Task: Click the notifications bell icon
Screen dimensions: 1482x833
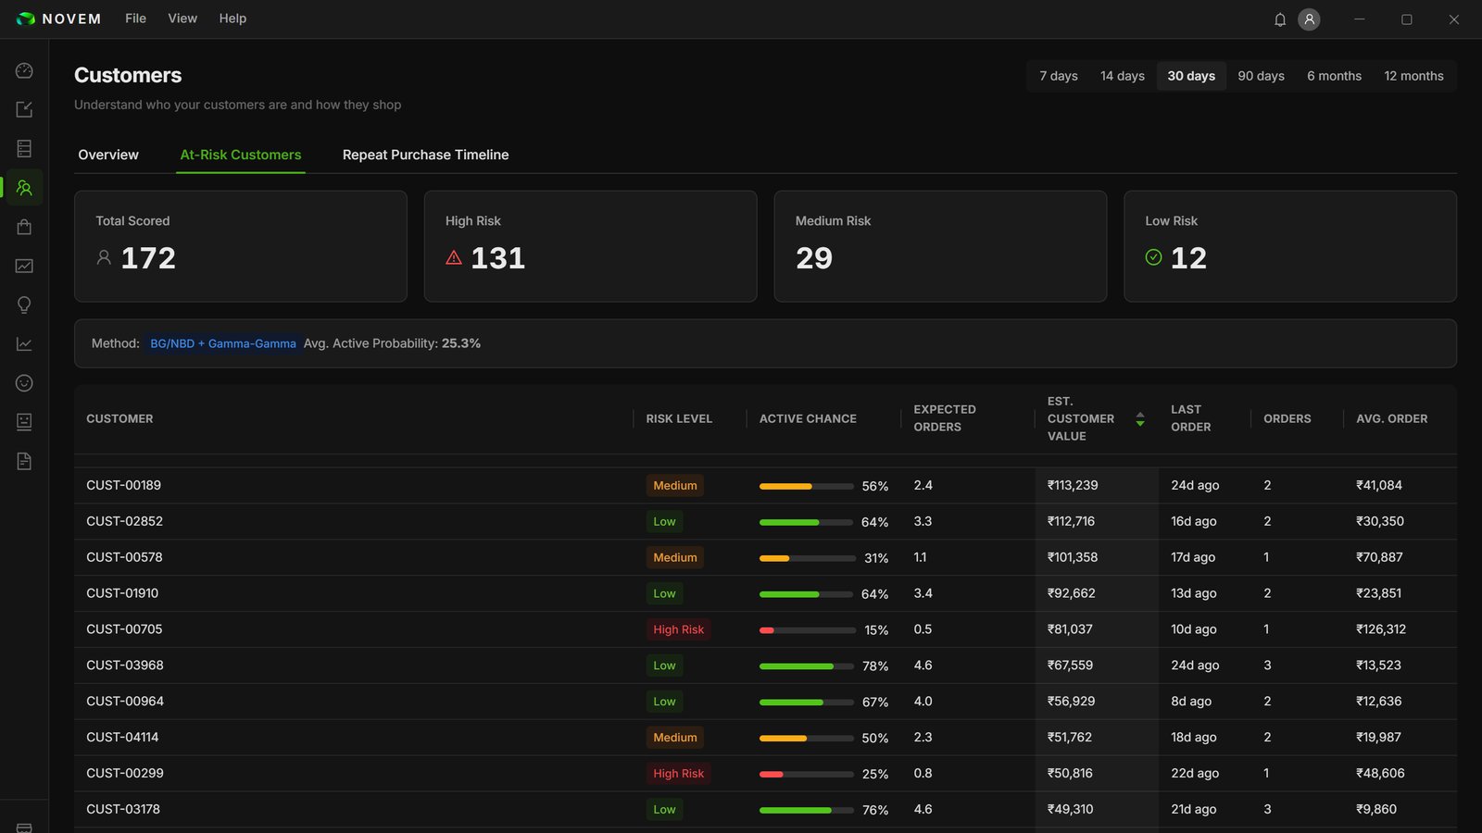Action: [x=1280, y=19]
